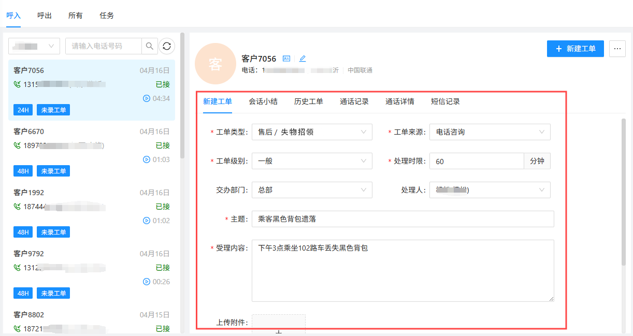This screenshot has width=633, height=336.
Task: Play the 01:03 recording for 客户6670
Action: click(147, 159)
